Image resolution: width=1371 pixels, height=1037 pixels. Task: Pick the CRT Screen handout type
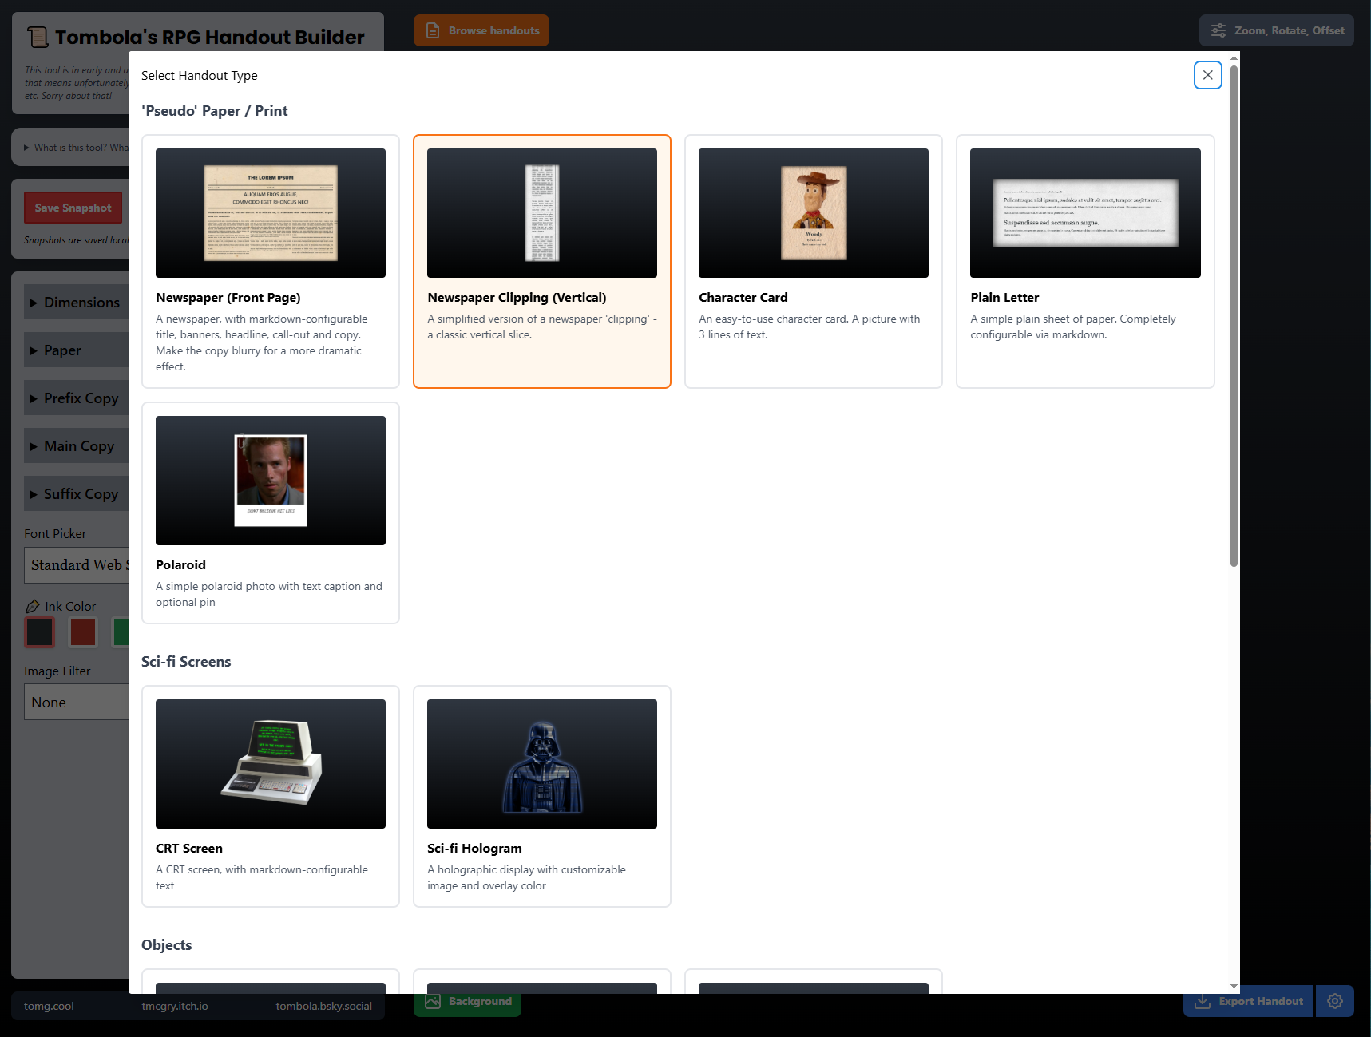click(x=271, y=796)
